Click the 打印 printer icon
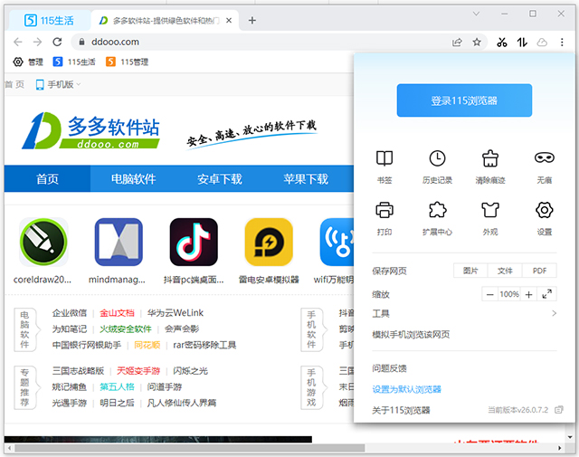 [384, 210]
